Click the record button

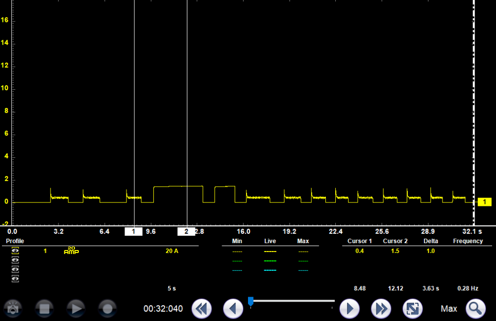(x=107, y=309)
